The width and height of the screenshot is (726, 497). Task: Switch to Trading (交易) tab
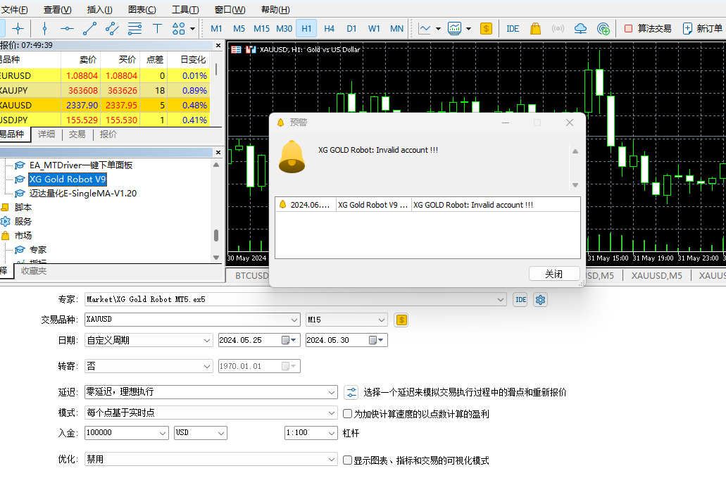[x=77, y=134]
